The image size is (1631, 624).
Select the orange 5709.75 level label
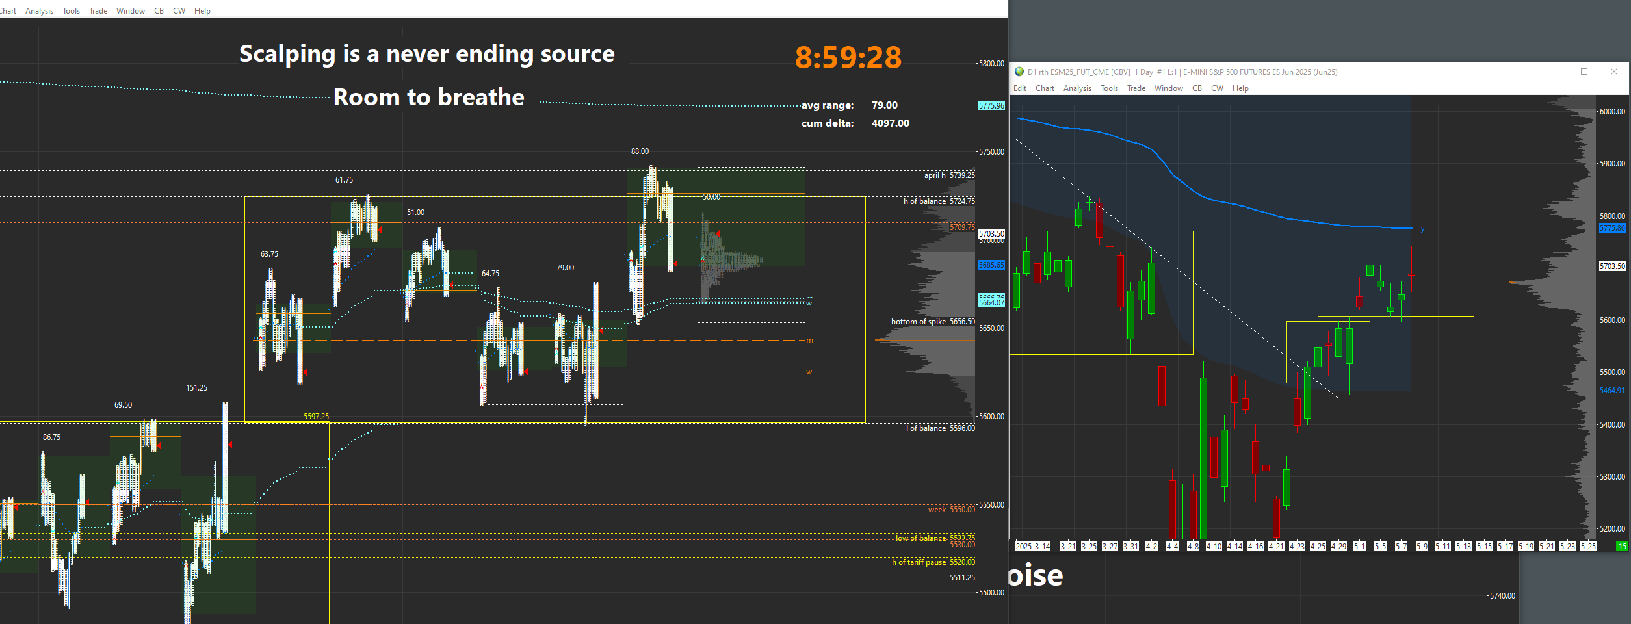click(x=963, y=227)
